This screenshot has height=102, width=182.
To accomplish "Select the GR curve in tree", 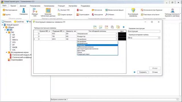I will point(14,35).
